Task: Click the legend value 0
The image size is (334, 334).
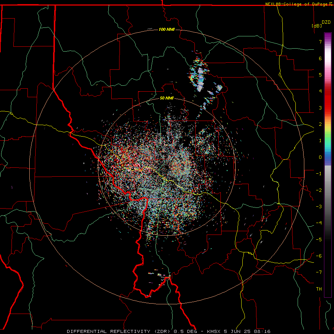Action: click(x=320, y=157)
